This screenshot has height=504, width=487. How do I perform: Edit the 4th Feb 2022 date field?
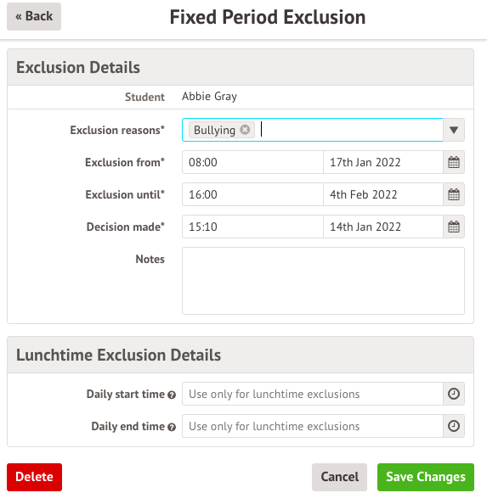point(383,194)
